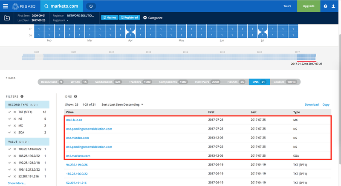This screenshot has width=341, height=186.
Task: Expand filter values with Show More
Action: 17,183
